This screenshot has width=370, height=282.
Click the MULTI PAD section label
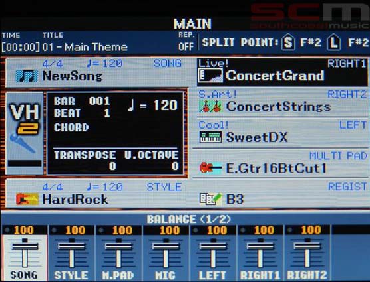pyautogui.click(x=338, y=156)
